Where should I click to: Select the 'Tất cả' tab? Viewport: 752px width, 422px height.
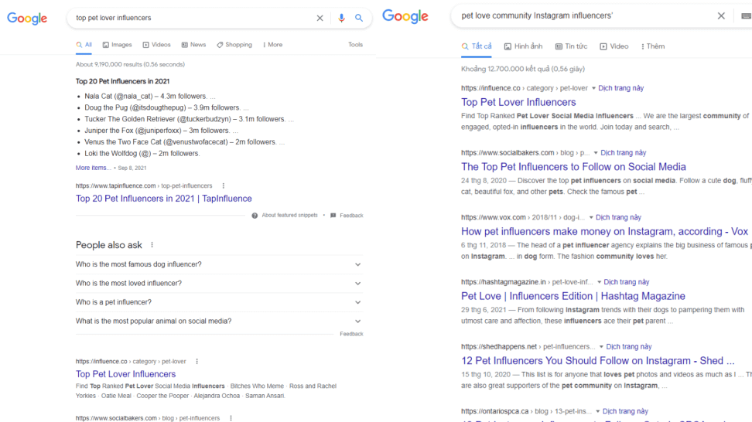[x=477, y=46]
